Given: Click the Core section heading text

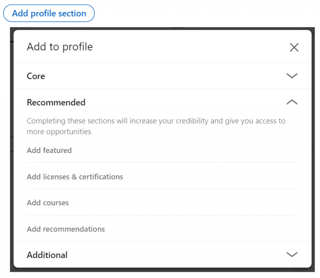Looking at the screenshot, I should 36,76.
